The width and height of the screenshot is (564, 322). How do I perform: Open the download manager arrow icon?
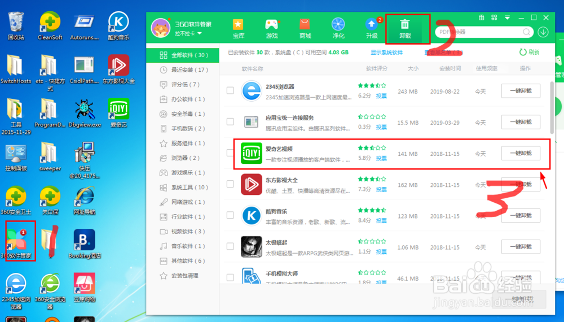coord(543,32)
